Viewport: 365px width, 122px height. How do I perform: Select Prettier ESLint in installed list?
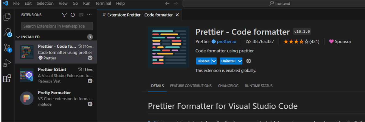click(56, 75)
